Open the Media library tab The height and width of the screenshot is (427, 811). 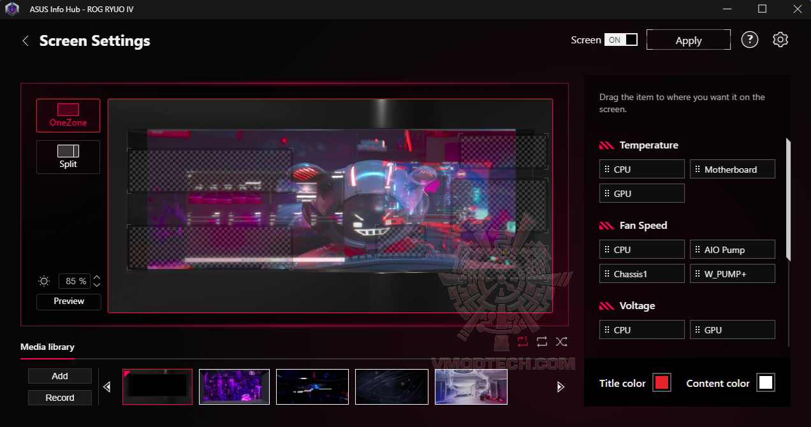coord(47,347)
